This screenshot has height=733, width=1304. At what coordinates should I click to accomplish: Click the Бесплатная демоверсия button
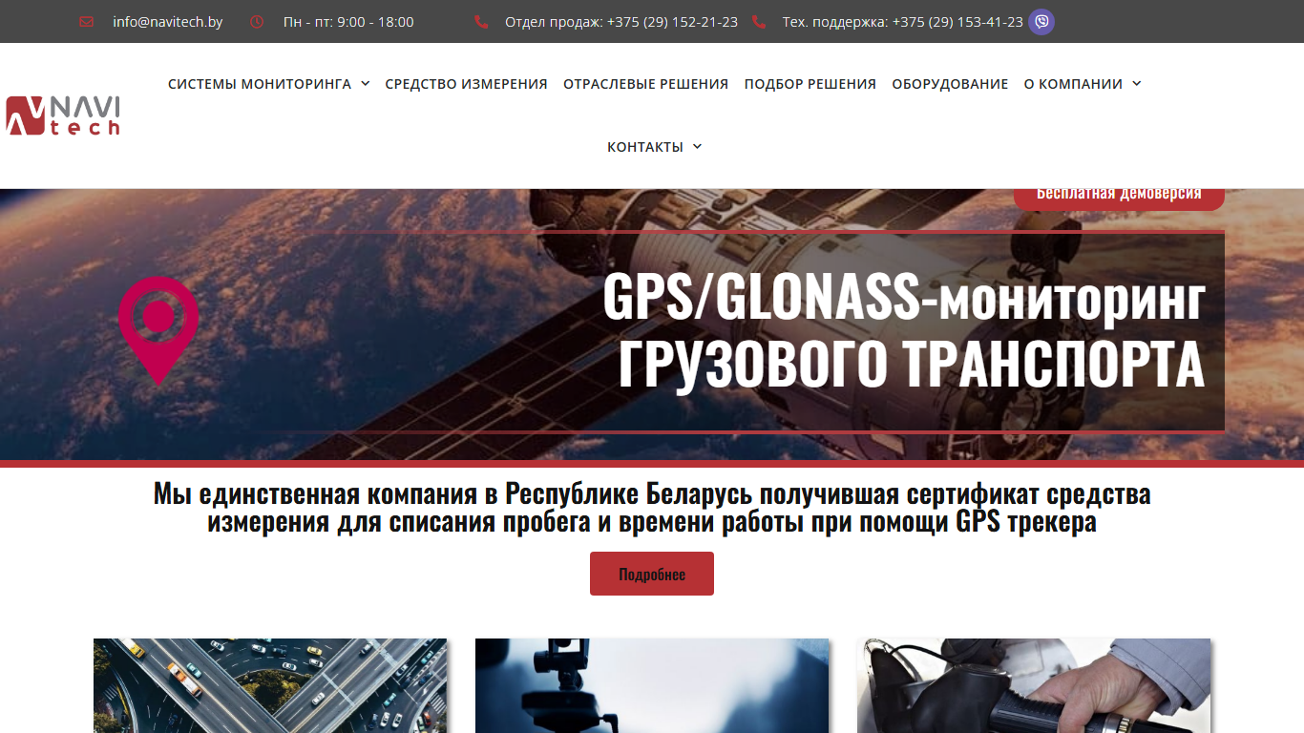tap(1119, 198)
